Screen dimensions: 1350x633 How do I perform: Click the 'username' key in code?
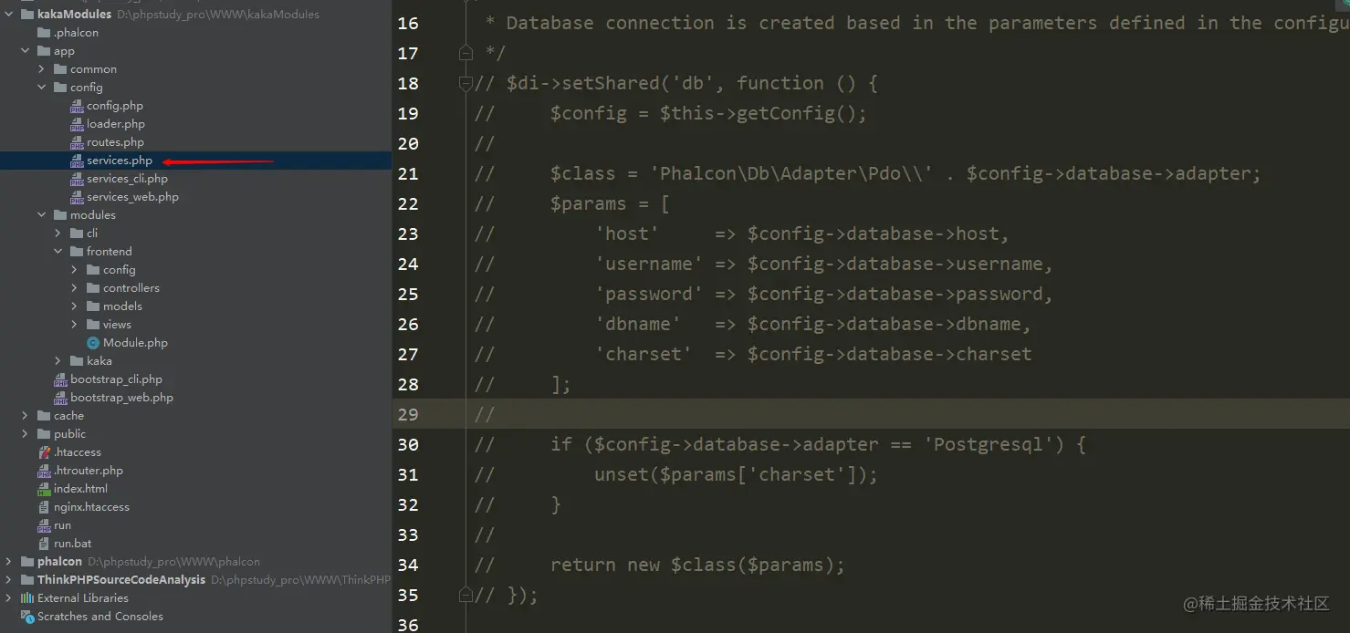coord(649,264)
